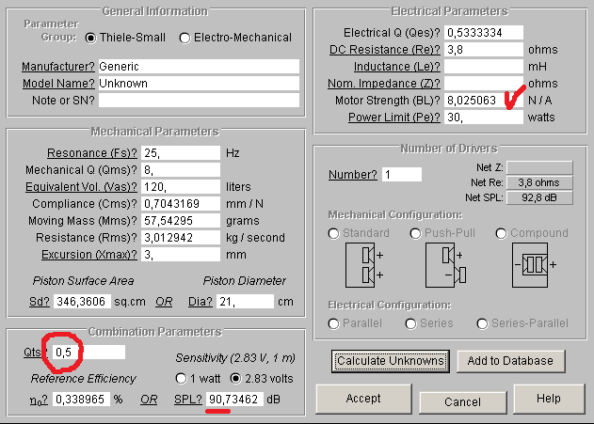
Task: Accept the driver parameters
Action: (x=363, y=399)
